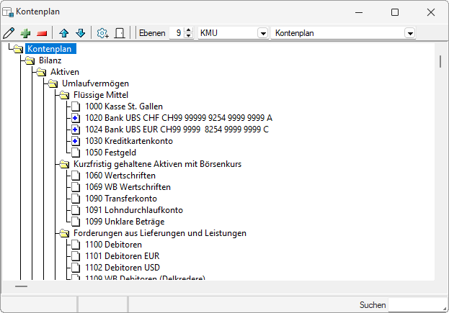449x313 pixels.
Task: Select Forderungen aus Lieferungen und Leistungen folder
Action: (159, 233)
